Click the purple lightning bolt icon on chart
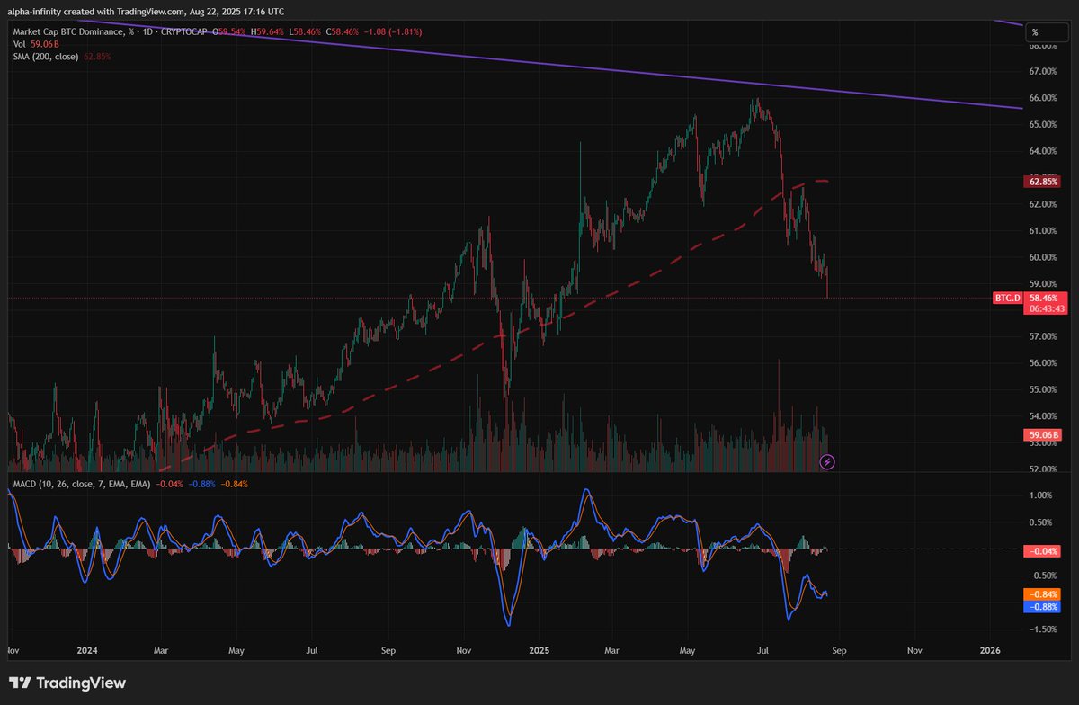 tap(828, 461)
